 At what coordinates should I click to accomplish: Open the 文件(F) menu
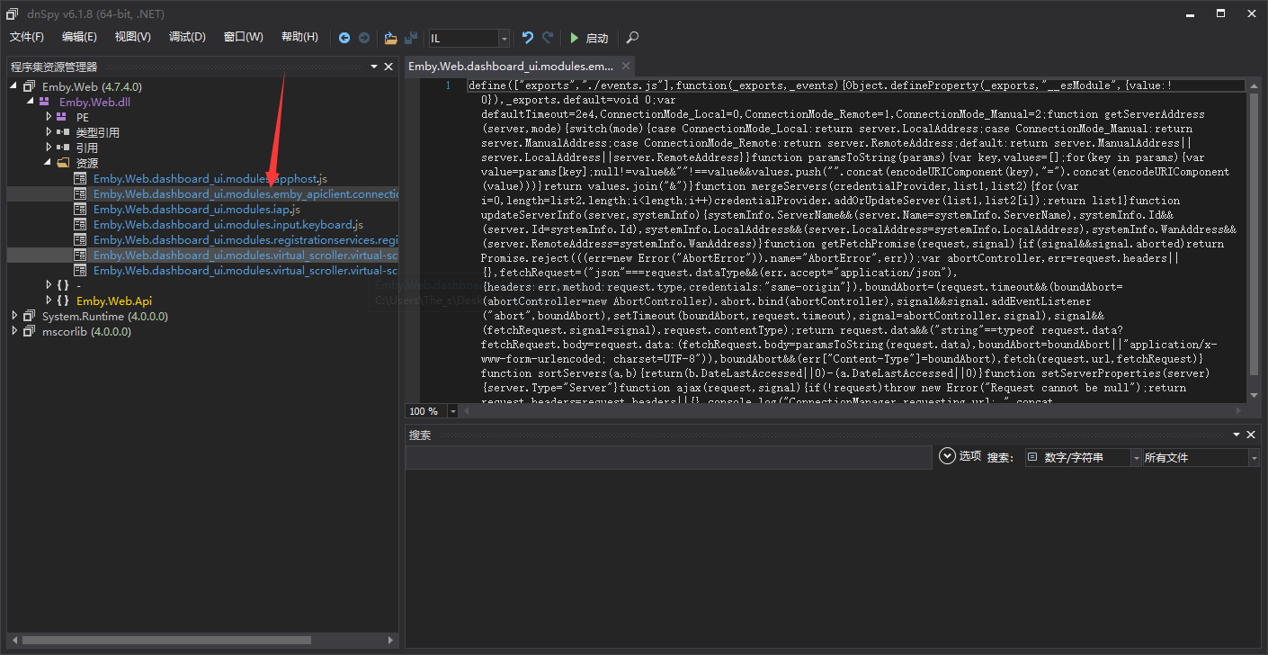(x=27, y=37)
